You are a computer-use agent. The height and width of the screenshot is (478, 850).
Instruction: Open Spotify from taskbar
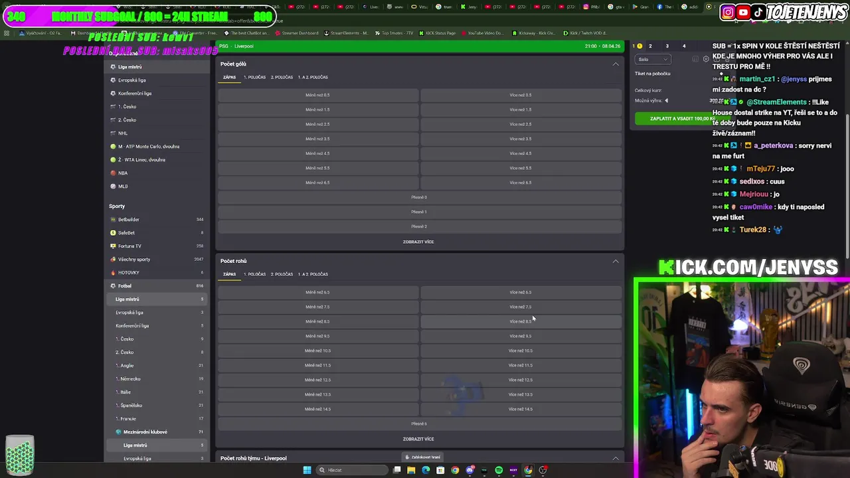[499, 470]
